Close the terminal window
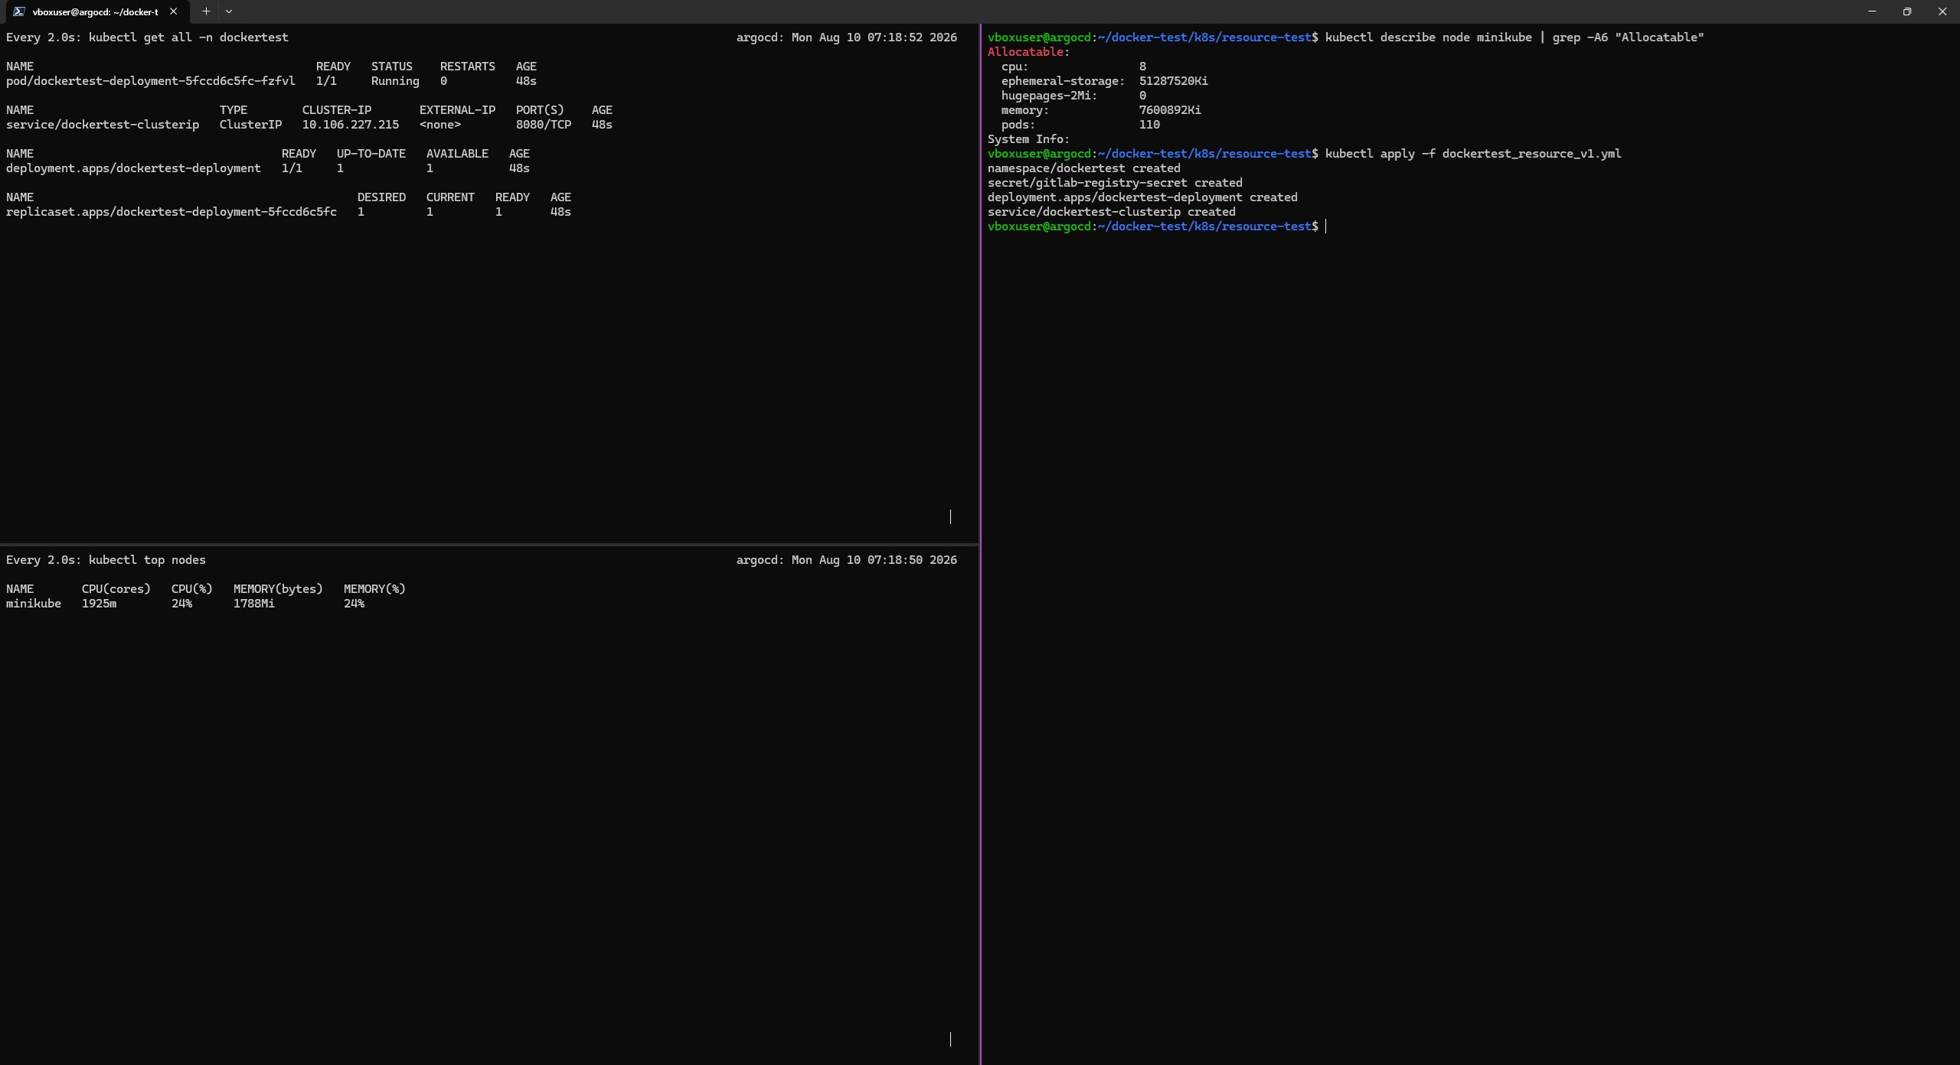Screen dimensions: 1960x1065 (x=1942, y=11)
